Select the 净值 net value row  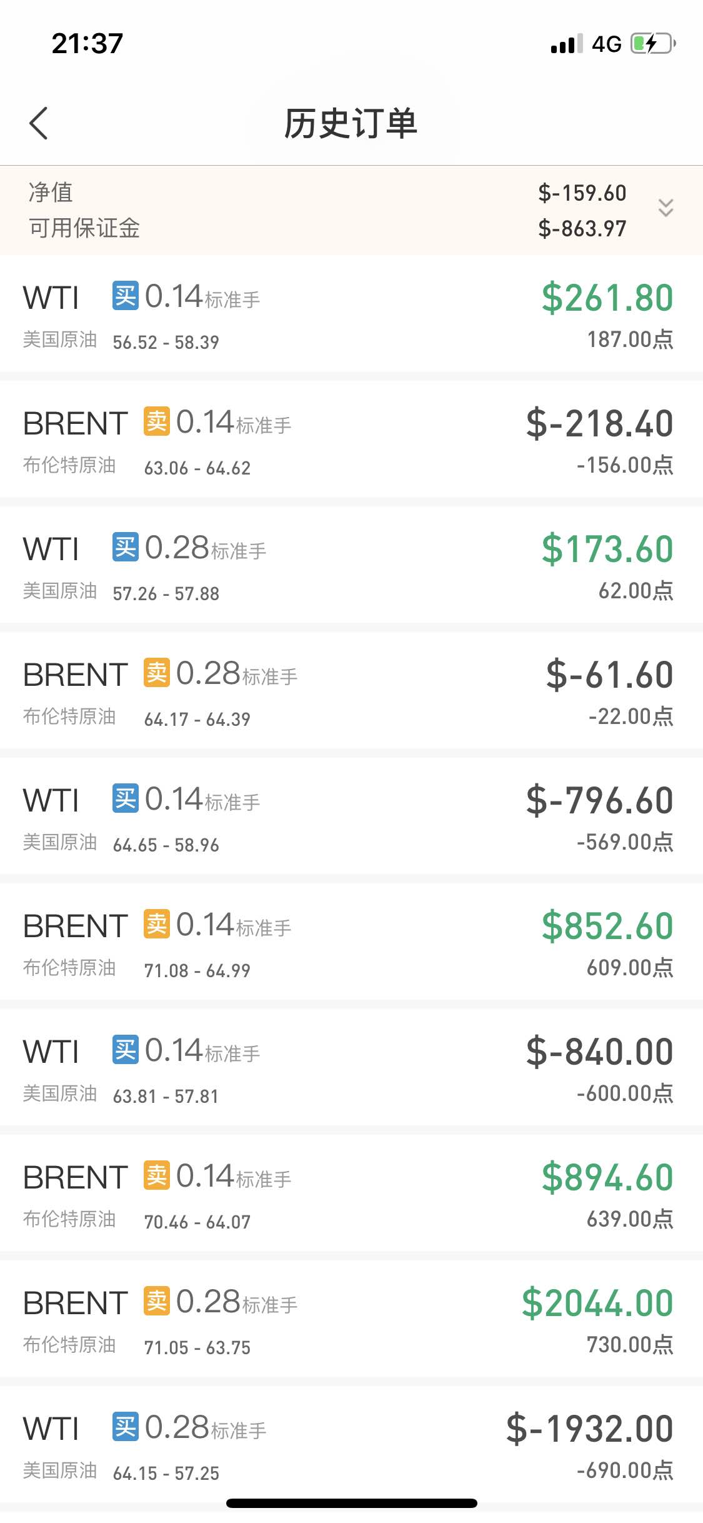click(x=351, y=192)
